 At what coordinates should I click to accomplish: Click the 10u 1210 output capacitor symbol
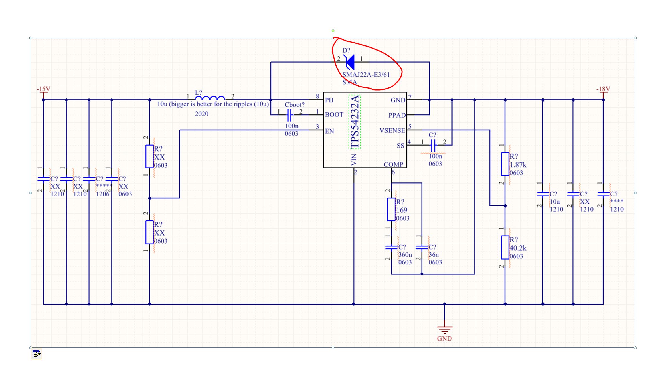click(543, 194)
